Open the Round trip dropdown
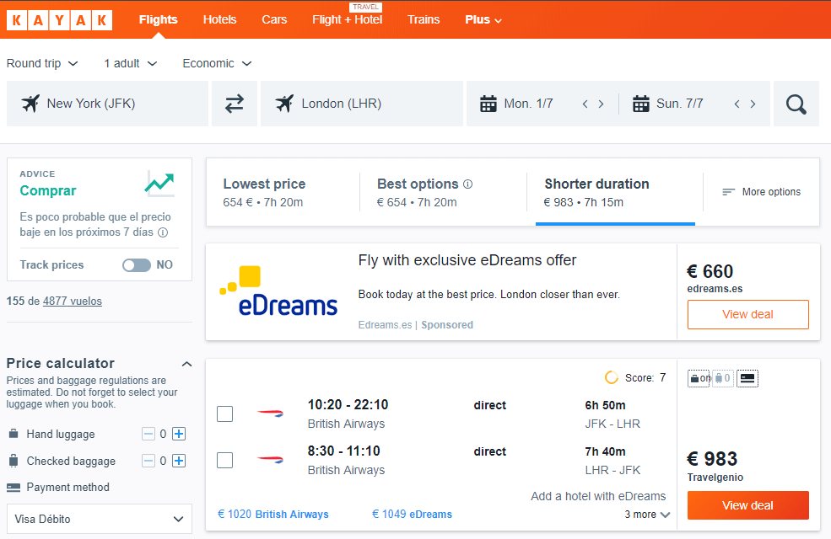Screen dimensions: 831x539 (42, 63)
